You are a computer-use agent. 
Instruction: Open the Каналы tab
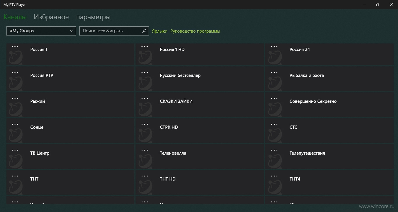tap(15, 17)
